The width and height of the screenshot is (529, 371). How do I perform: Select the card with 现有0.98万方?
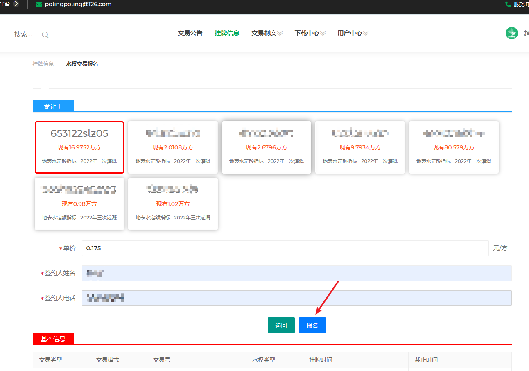point(79,204)
